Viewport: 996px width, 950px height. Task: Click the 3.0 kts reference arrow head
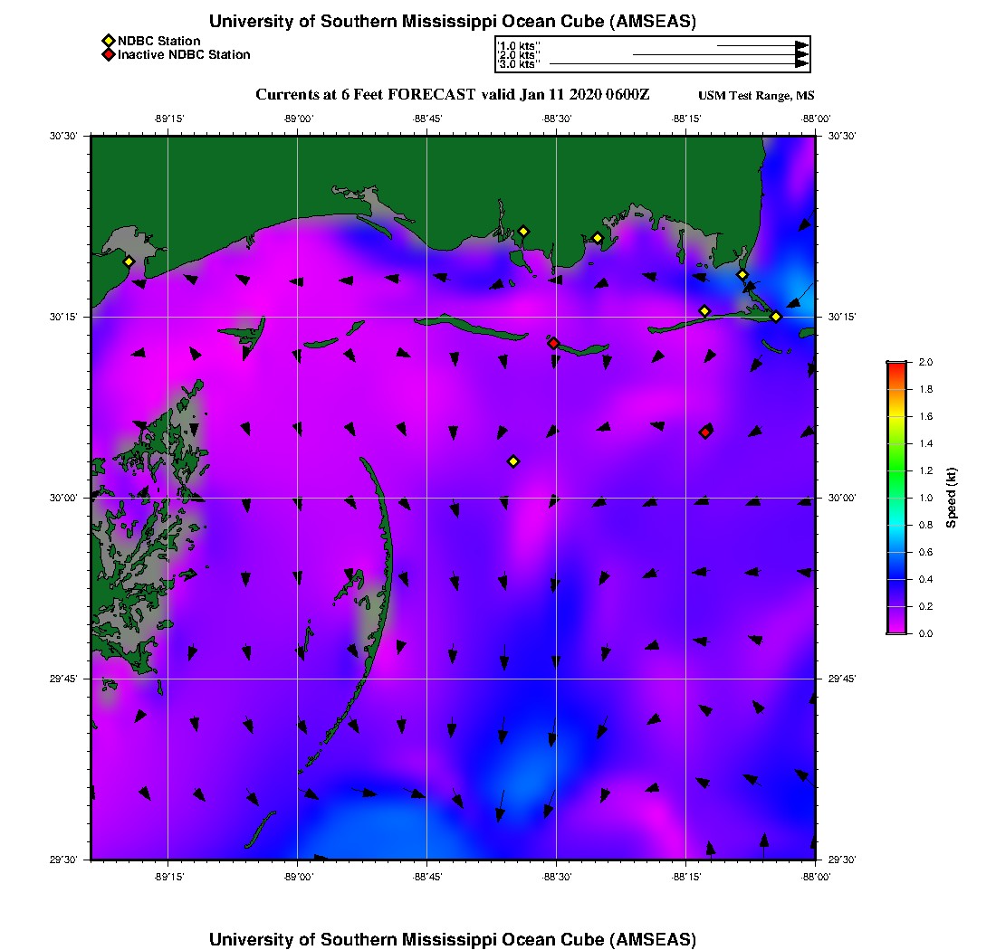pyautogui.click(x=801, y=64)
